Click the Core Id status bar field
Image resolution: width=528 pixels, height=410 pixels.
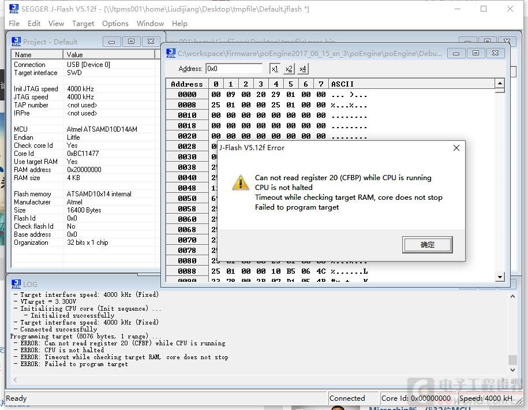coord(418,398)
